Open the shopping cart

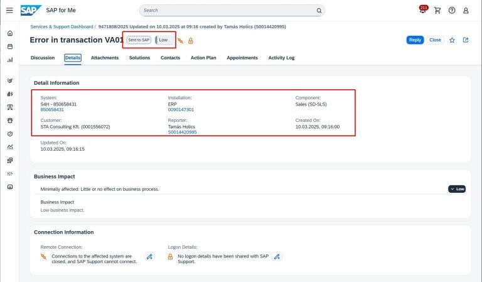(x=437, y=11)
